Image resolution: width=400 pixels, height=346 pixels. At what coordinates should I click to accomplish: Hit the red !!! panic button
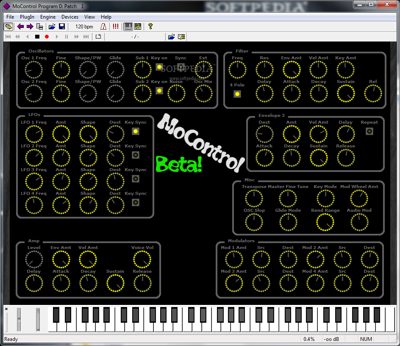coord(116,27)
